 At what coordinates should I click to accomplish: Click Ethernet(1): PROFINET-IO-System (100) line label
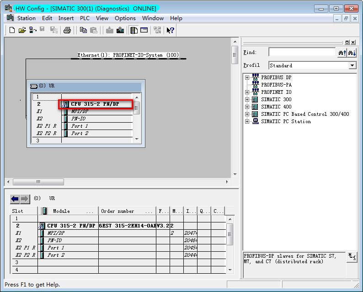pyautogui.click(x=128, y=55)
